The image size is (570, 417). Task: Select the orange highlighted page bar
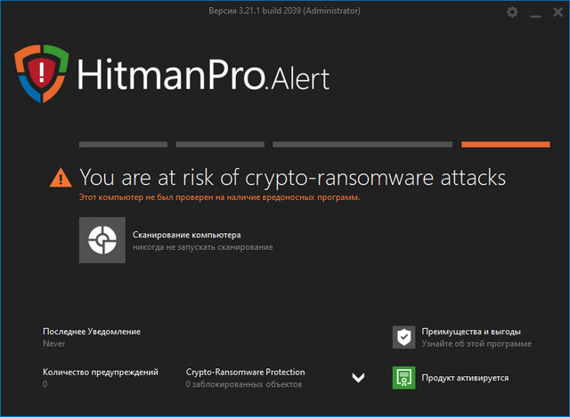(505, 144)
